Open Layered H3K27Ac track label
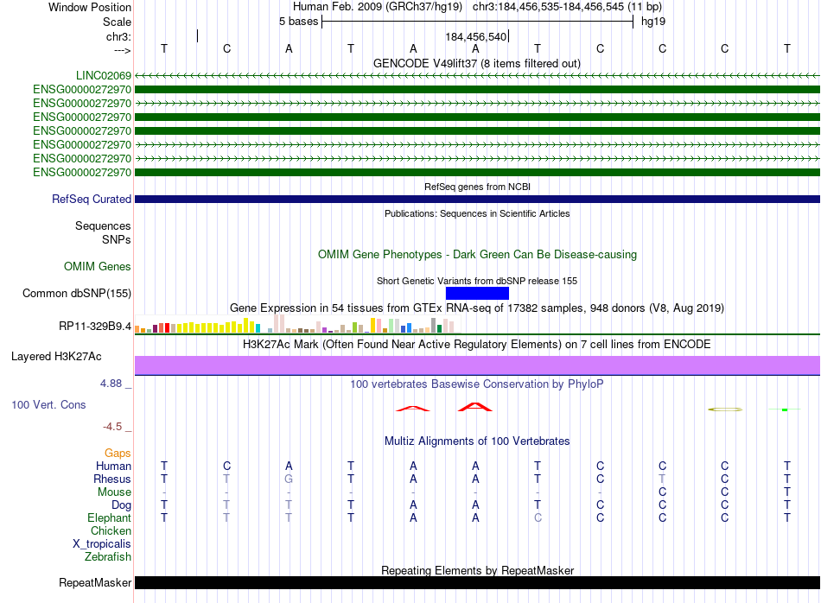The width and height of the screenshot is (821, 603). pyautogui.click(x=56, y=357)
